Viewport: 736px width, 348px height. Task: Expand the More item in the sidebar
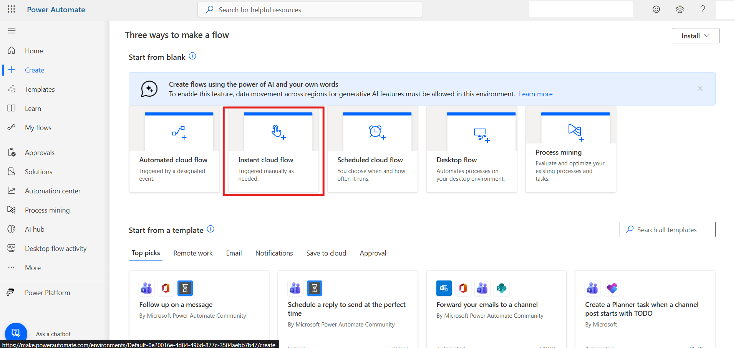[x=33, y=267]
